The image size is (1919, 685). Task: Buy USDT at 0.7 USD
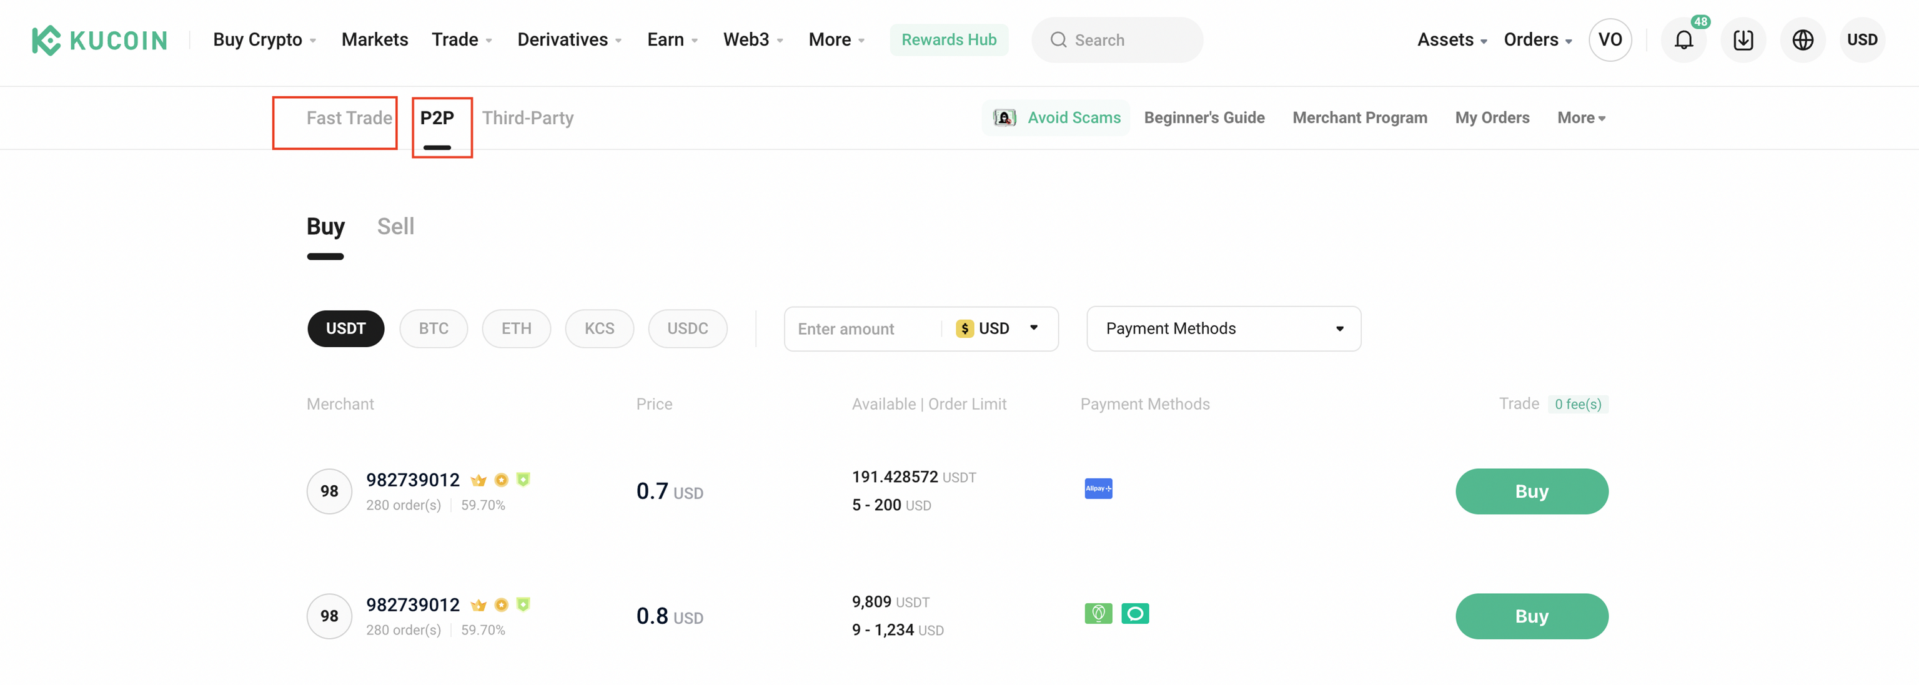pos(1532,491)
